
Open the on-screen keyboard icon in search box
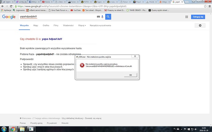click(98, 17)
